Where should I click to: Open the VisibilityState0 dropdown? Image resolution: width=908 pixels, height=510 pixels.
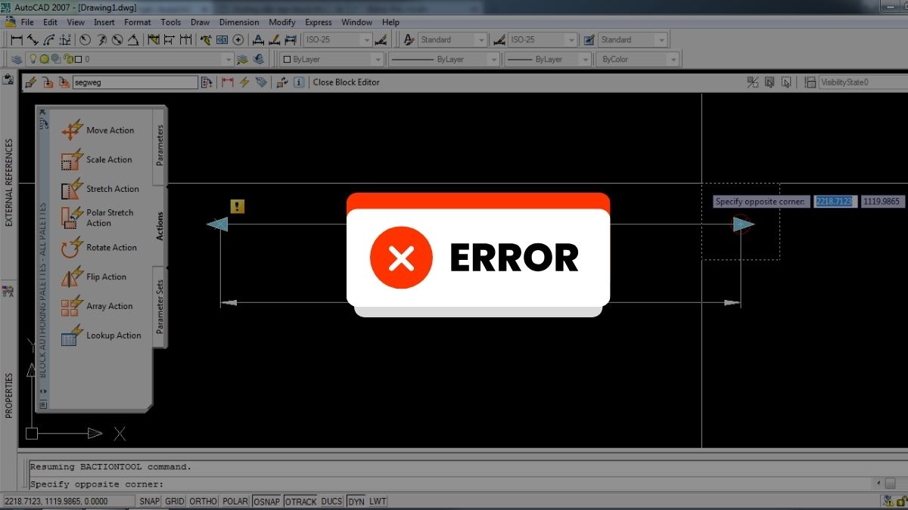point(862,82)
